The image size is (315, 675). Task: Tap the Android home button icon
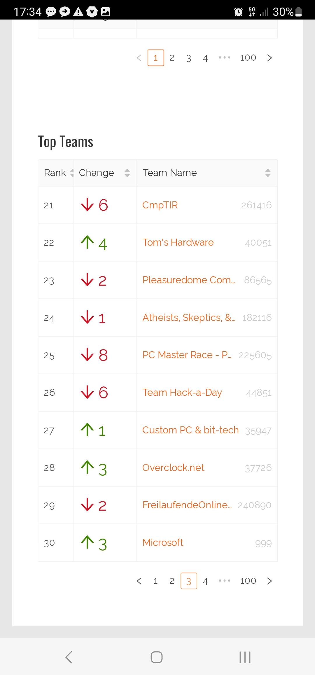pyautogui.click(x=157, y=657)
